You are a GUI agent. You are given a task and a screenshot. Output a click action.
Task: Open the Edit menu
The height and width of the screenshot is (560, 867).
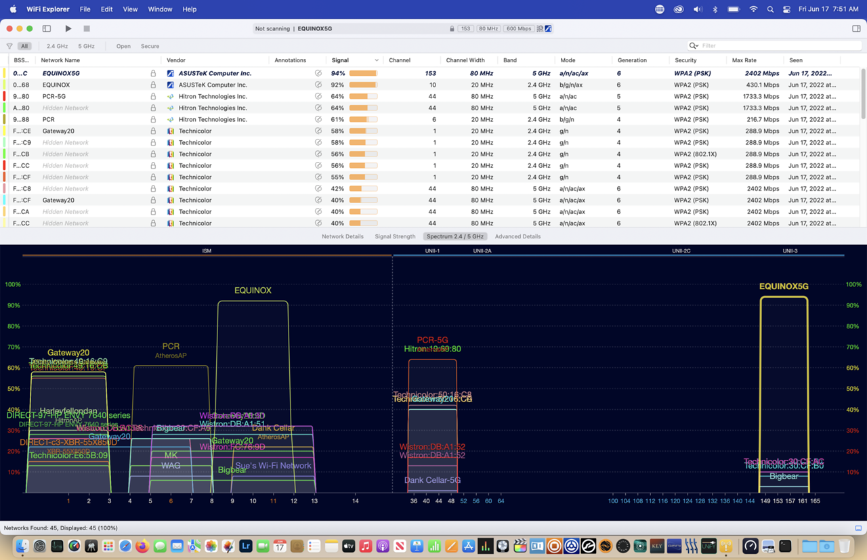[106, 9]
